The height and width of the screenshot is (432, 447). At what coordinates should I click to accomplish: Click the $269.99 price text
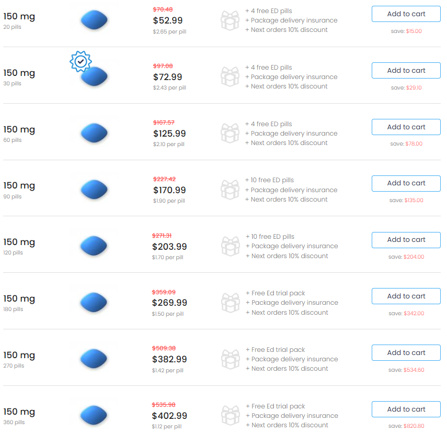(x=169, y=303)
